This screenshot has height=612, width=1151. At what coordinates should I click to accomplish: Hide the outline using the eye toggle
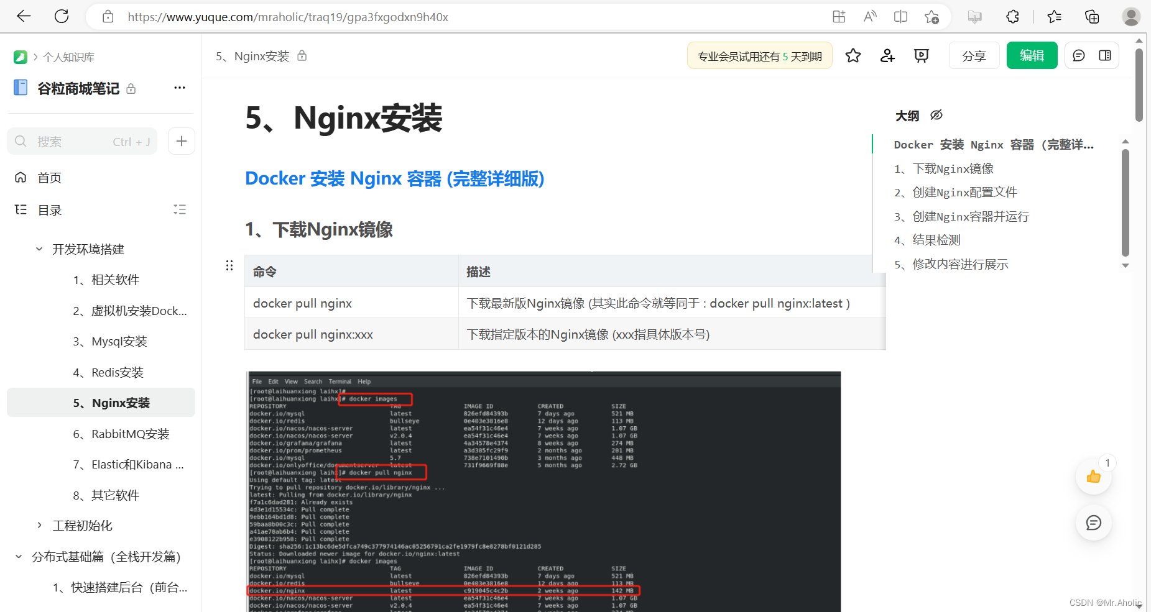pos(936,115)
